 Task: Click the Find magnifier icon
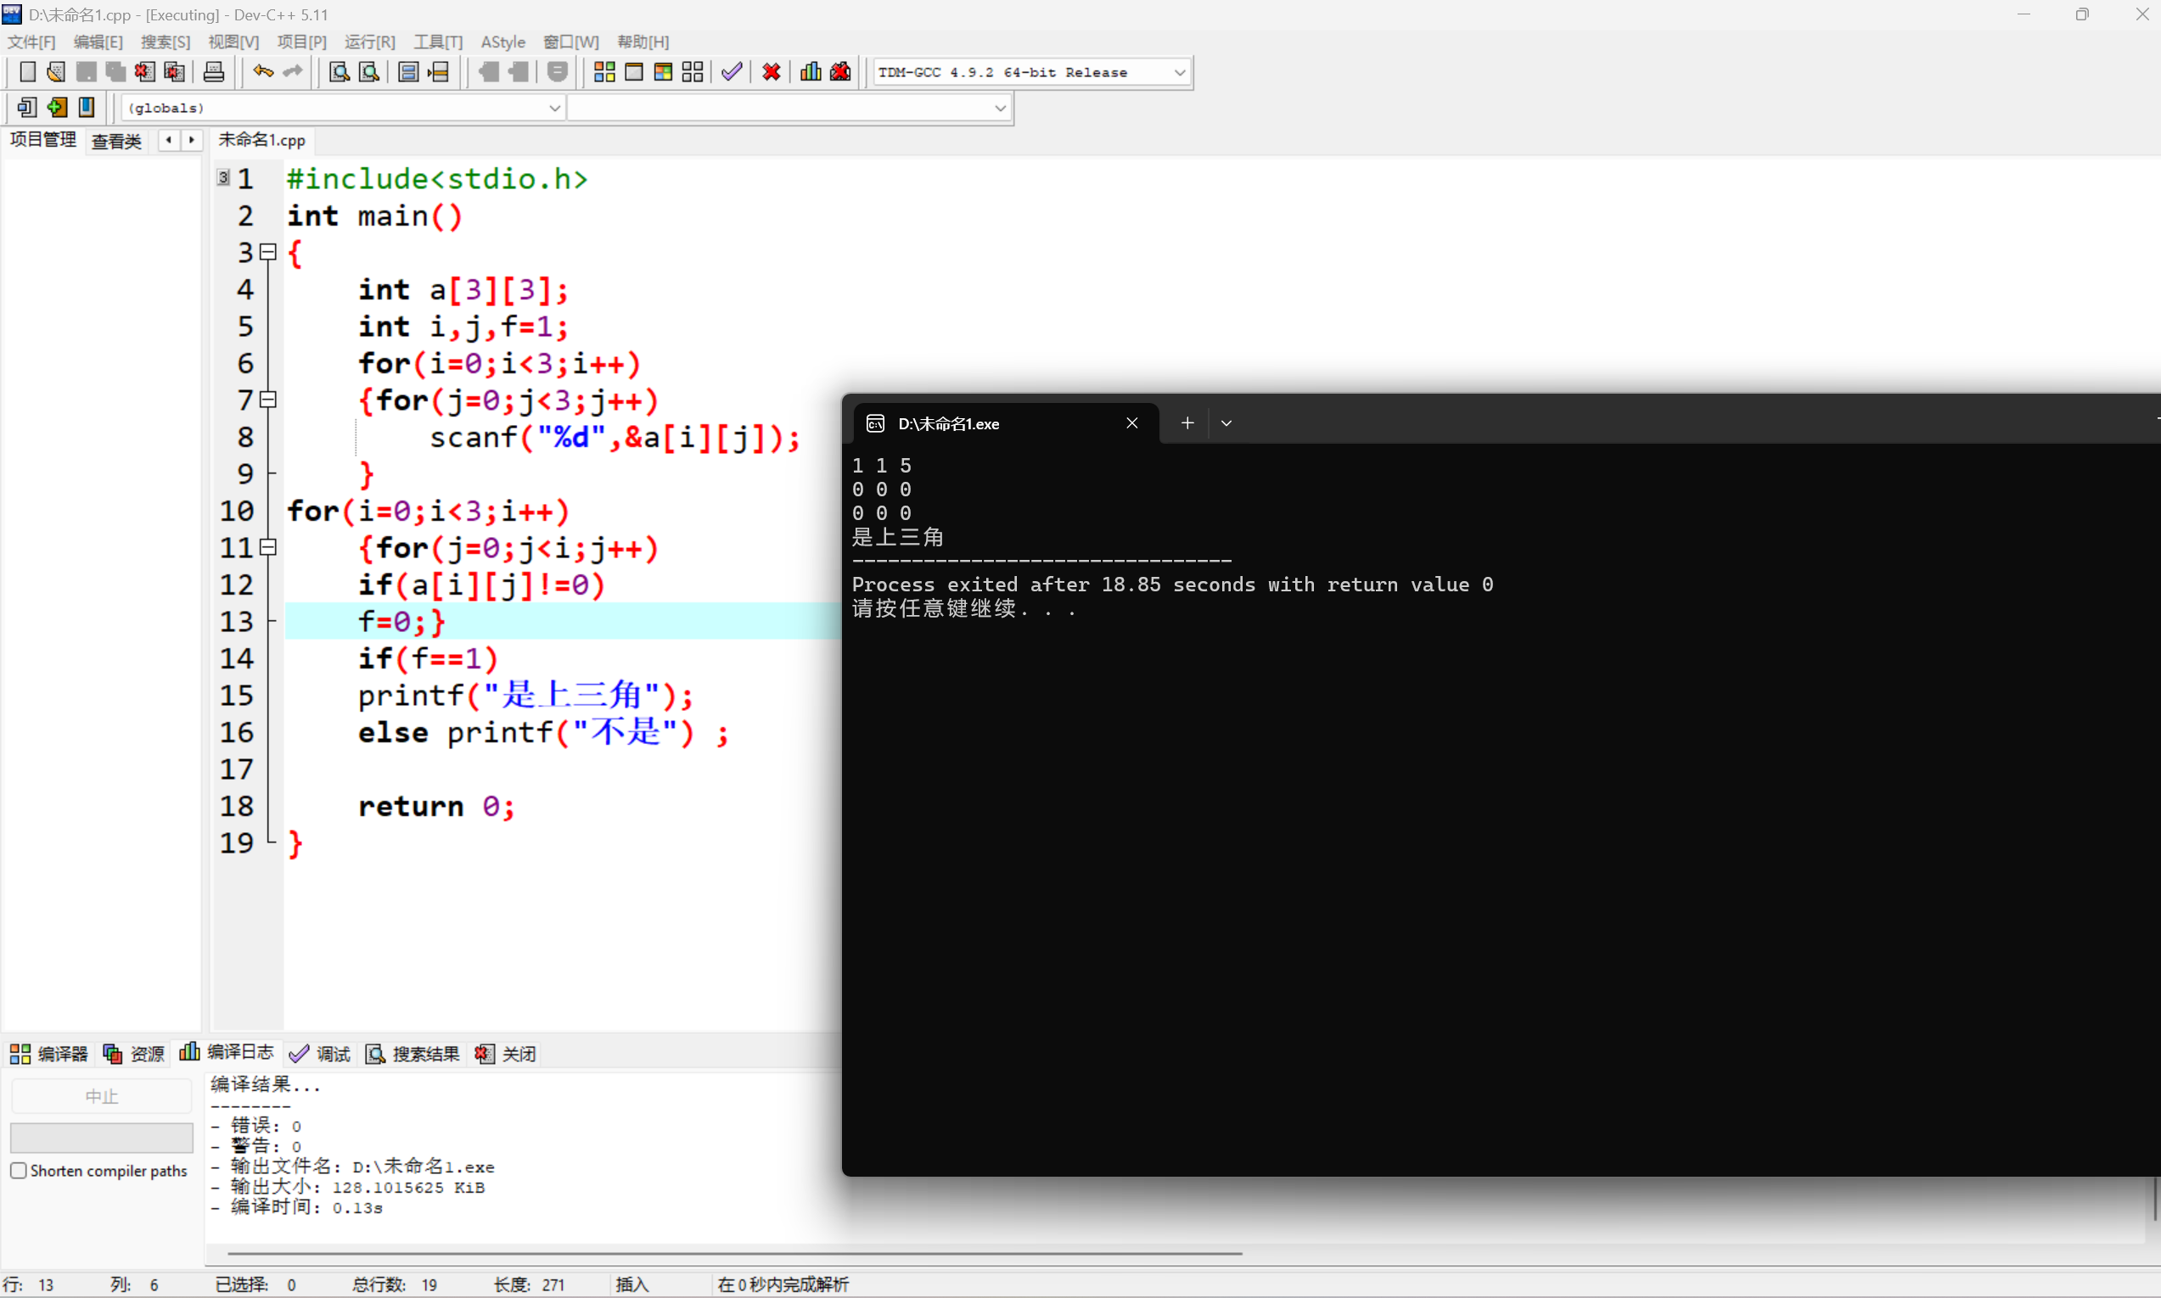pyautogui.click(x=340, y=72)
